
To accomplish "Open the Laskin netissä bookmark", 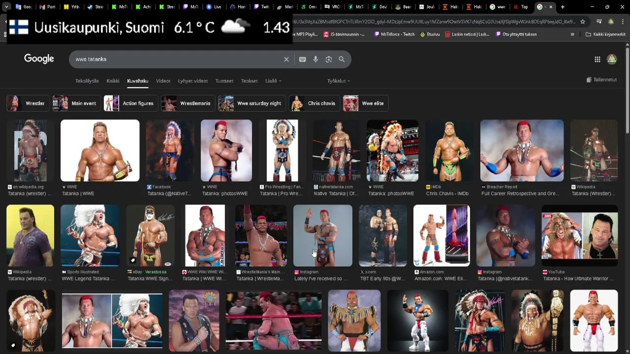I will [x=467, y=34].
